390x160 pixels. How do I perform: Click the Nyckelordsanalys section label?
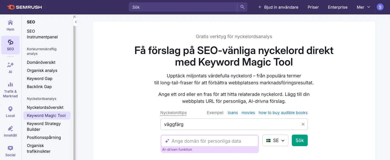pos(42,99)
